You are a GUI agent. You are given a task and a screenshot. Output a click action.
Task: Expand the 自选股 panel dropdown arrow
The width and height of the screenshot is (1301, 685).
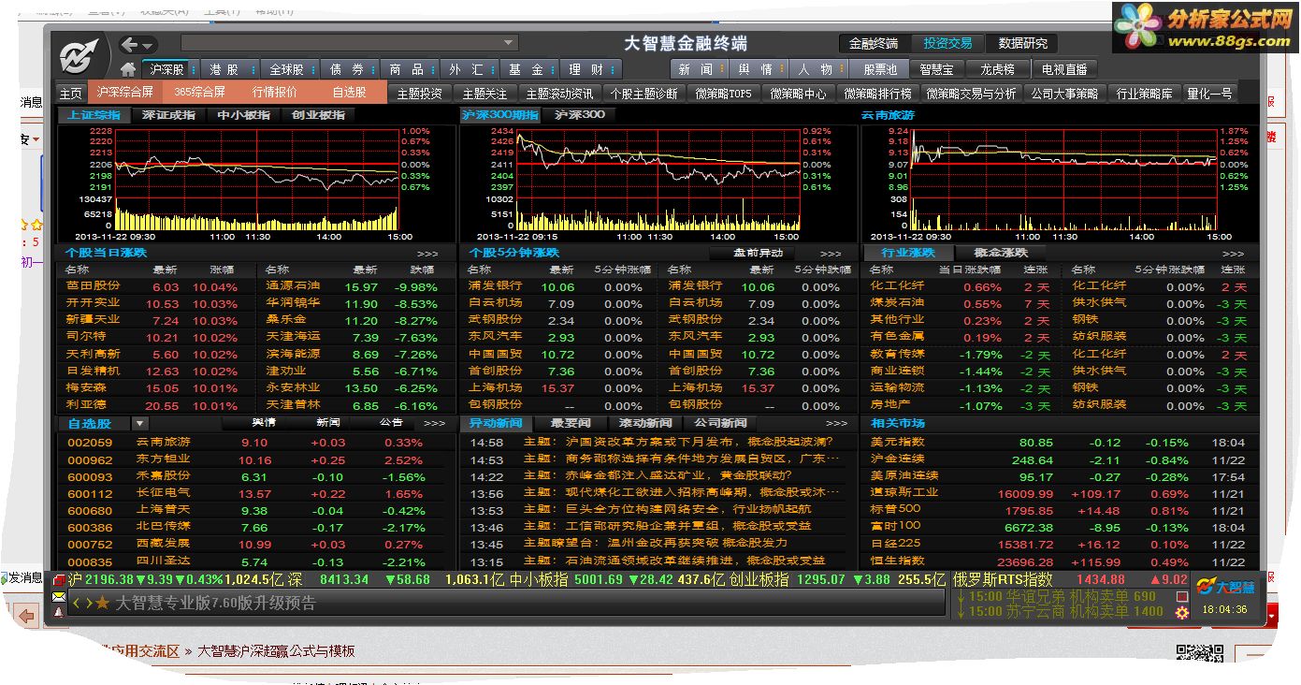point(140,424)
